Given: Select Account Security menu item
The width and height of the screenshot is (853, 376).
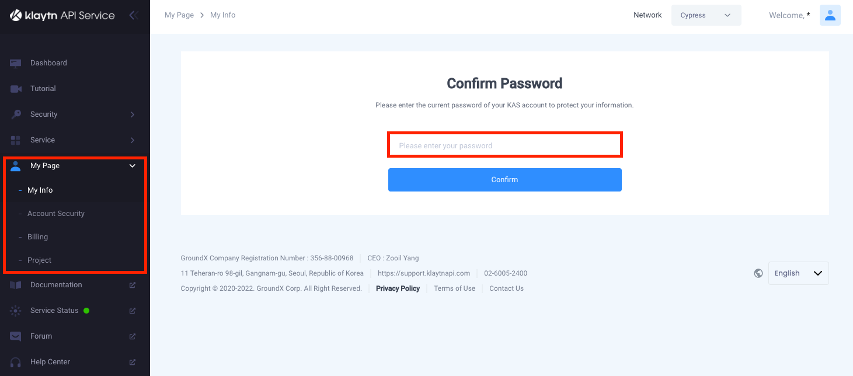Looking at the screenshot, I should pyautogui.click(x=56, y=214).
